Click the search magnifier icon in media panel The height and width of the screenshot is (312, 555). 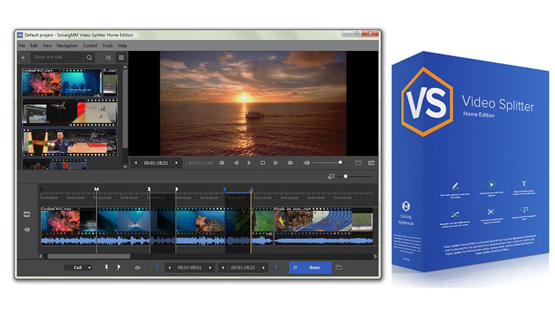[x=89, y=58]
